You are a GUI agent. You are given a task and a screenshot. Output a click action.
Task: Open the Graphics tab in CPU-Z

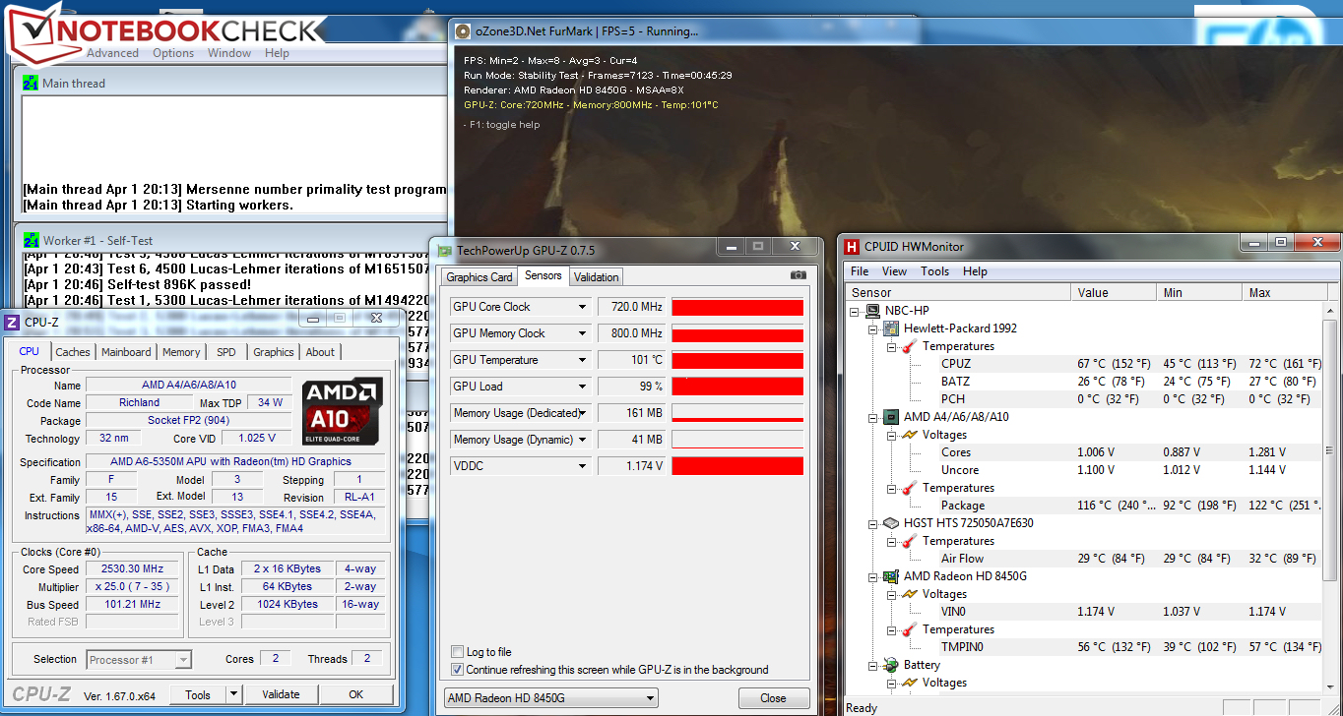(274, 352)
